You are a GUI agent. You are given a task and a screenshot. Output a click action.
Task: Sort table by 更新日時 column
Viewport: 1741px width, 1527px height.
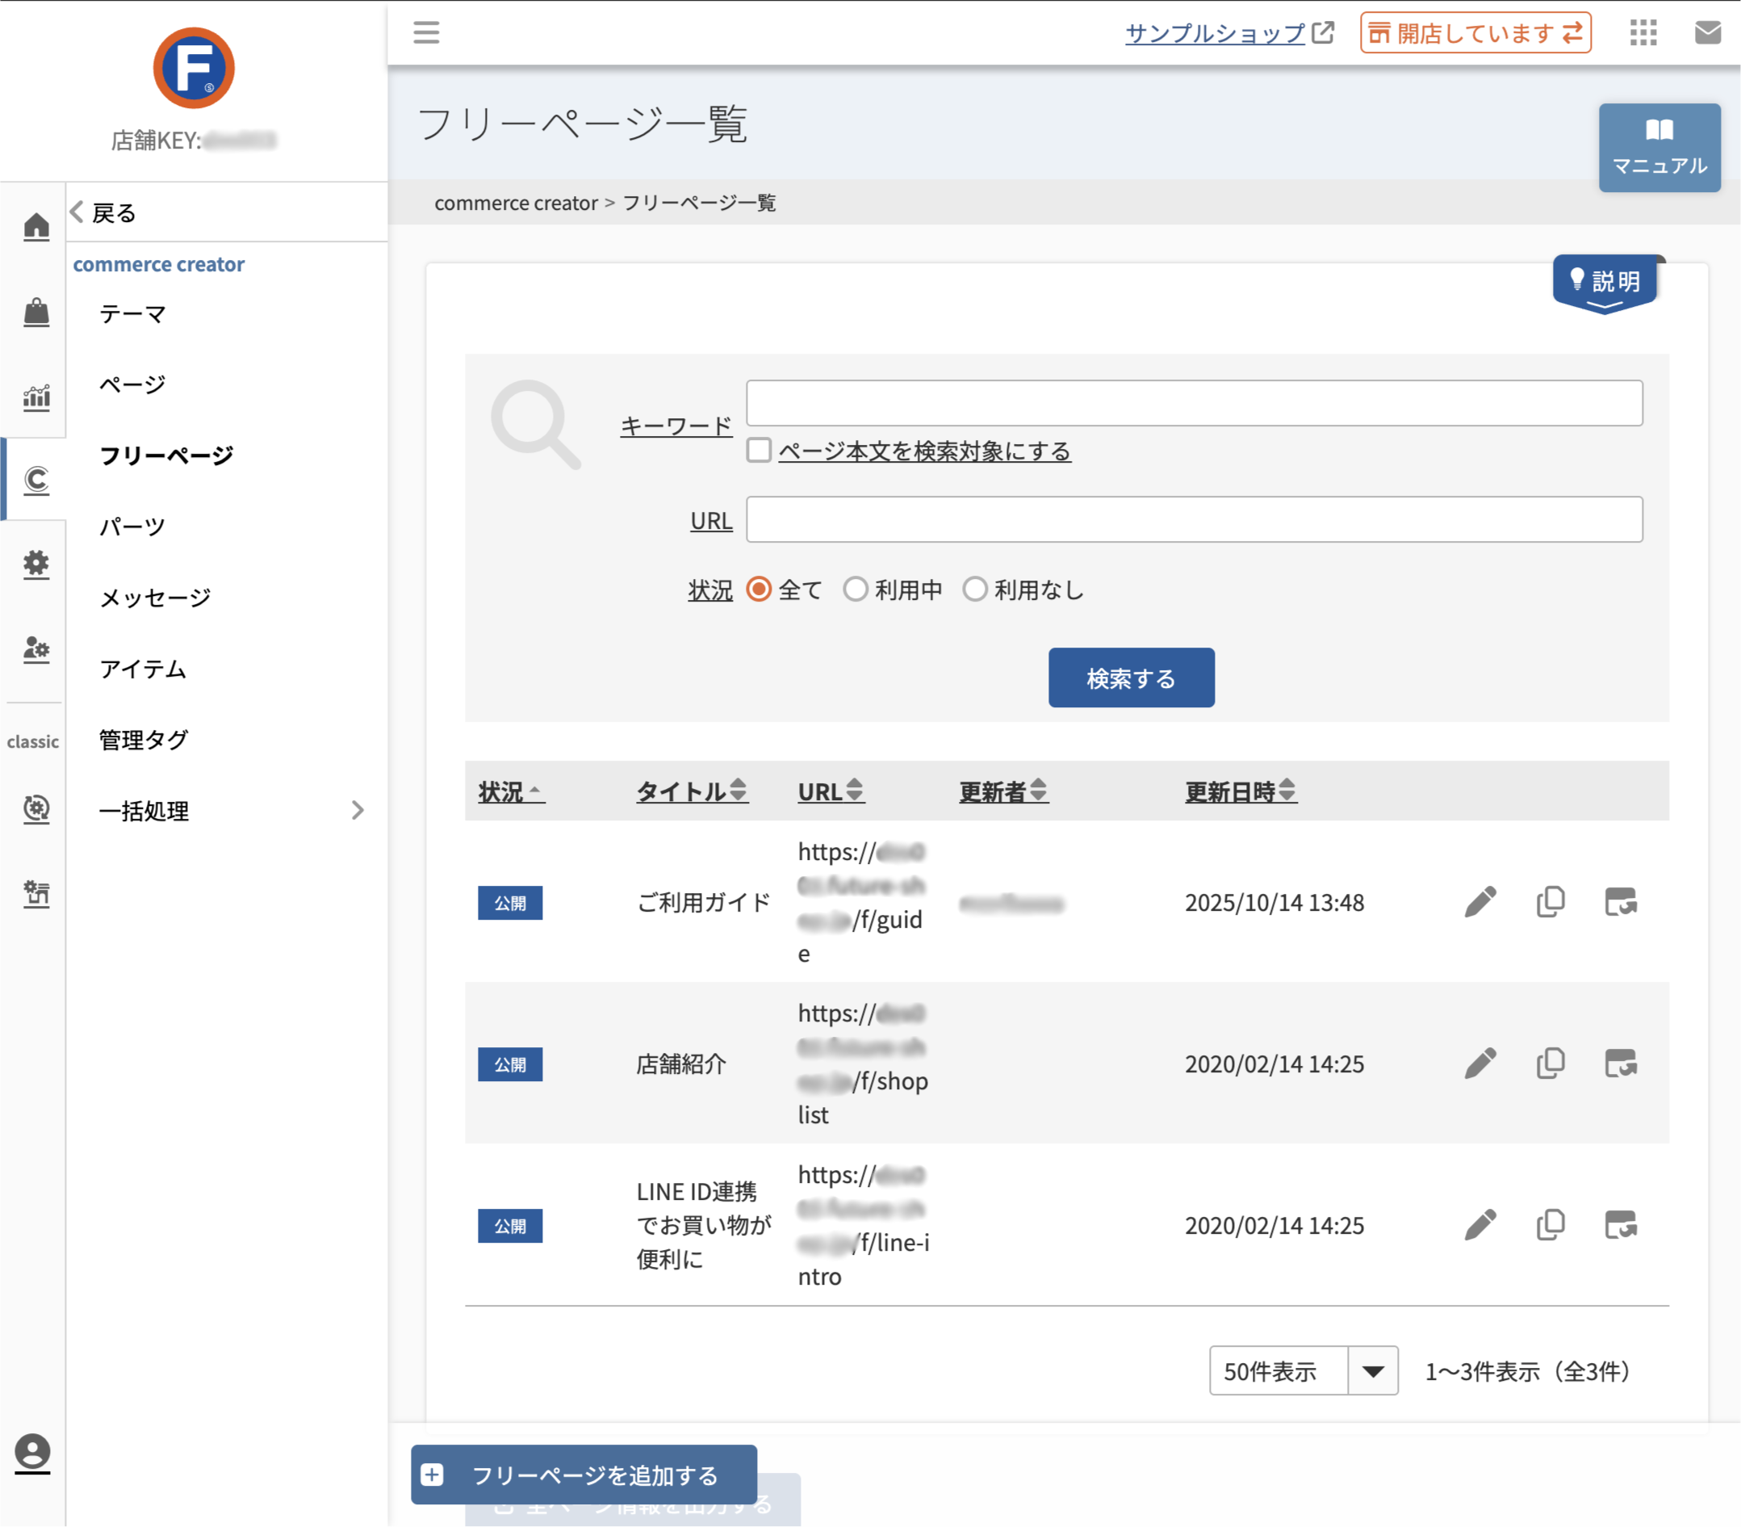point(1240,791)
